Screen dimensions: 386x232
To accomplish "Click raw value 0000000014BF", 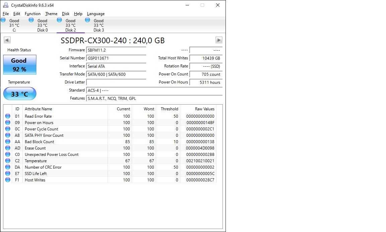I will click(x=200, y=123).
